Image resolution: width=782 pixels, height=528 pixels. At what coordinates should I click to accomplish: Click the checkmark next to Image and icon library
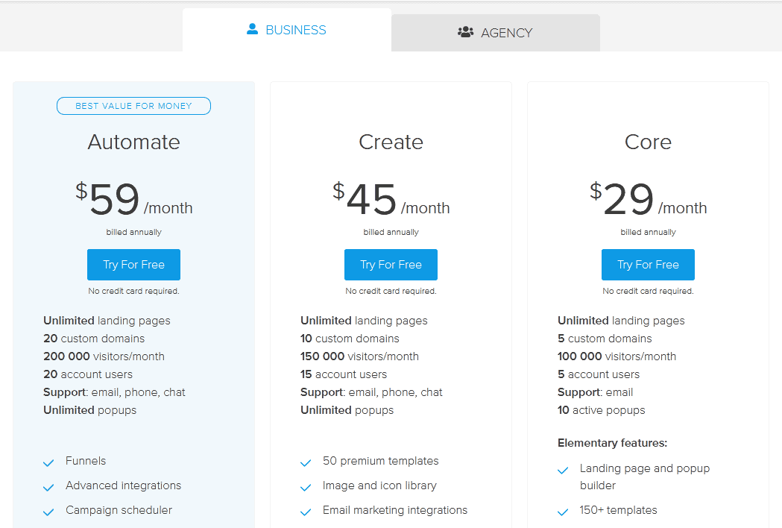306,485
